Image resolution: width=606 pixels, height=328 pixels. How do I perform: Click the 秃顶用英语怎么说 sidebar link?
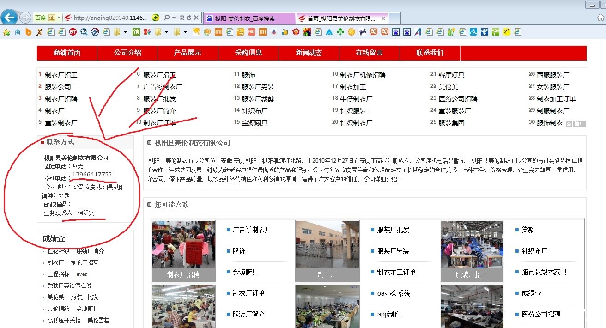tap(69, 285)
